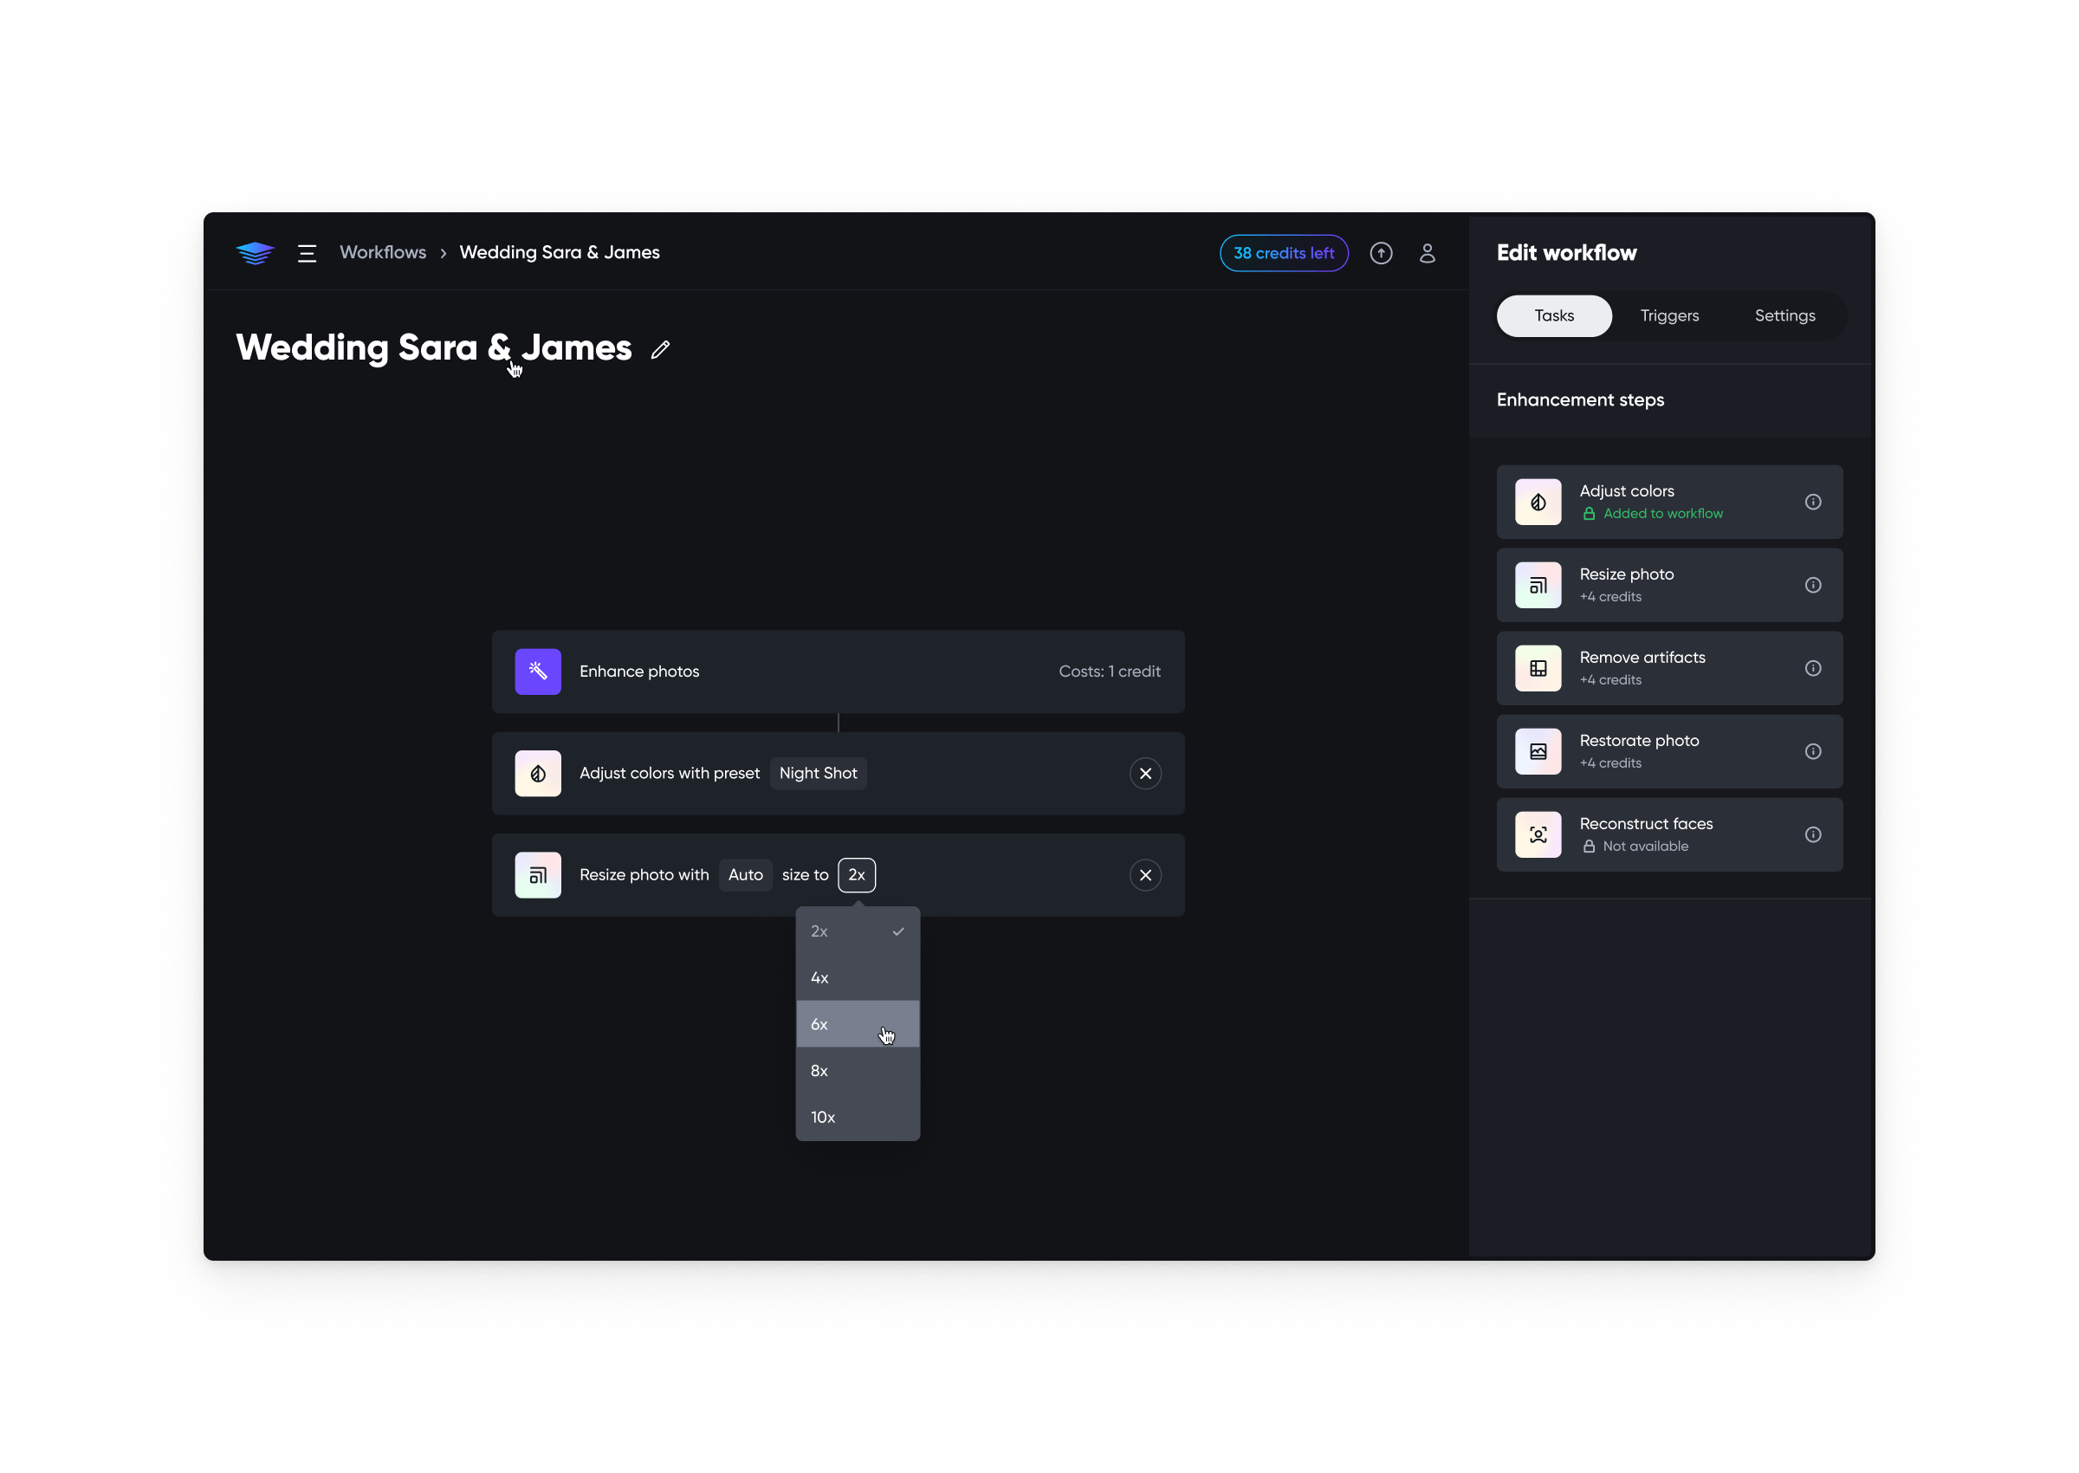Choose 10x size option
Viewport: 2079px width, 1473px height.
point(858,1117)
